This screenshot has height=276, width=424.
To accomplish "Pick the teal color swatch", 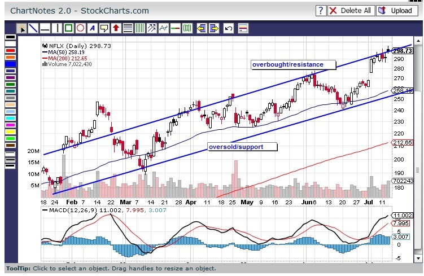I will click(11, 91).
